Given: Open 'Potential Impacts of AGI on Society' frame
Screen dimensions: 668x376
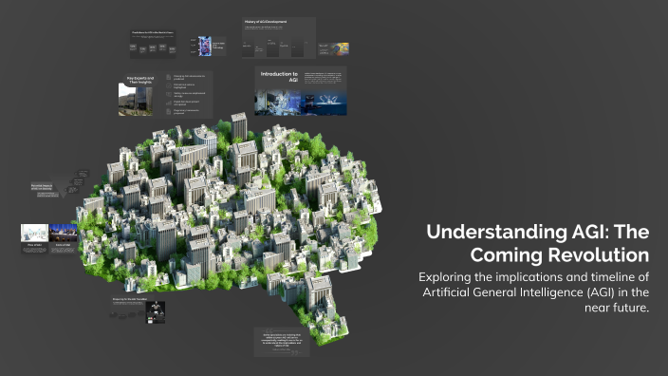Looking at the screenshot, I should coord(60,184).
